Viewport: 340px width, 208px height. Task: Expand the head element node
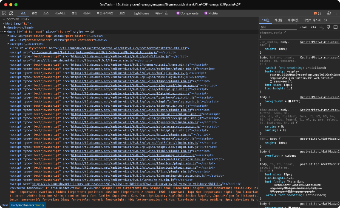tap(5, 28)
